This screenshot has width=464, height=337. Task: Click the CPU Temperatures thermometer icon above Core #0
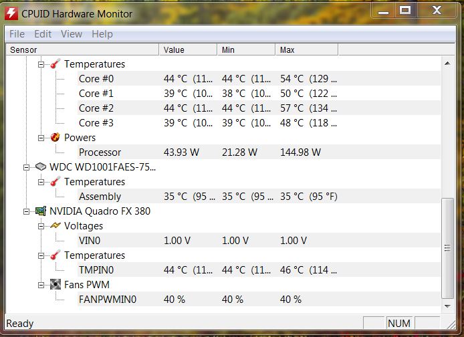(x=55, y=64)
